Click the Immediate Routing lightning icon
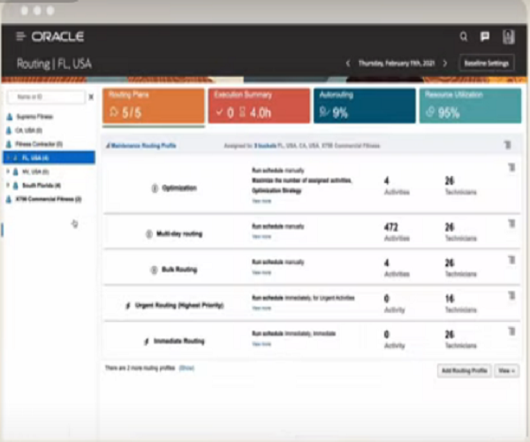The height and width of the screenshot is (442, 530). 147,341
